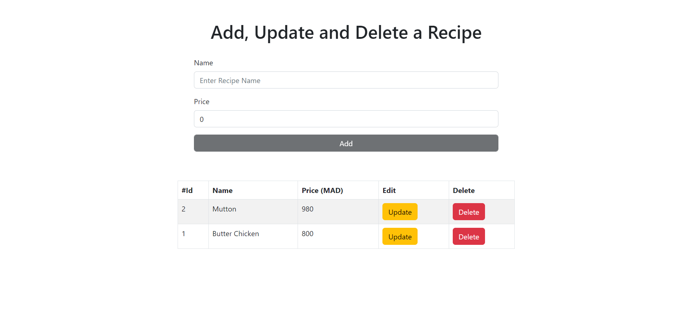This screenshot has height=325, width=688.
Task: Click Update for the Mutton recipe
Action: 400,212
